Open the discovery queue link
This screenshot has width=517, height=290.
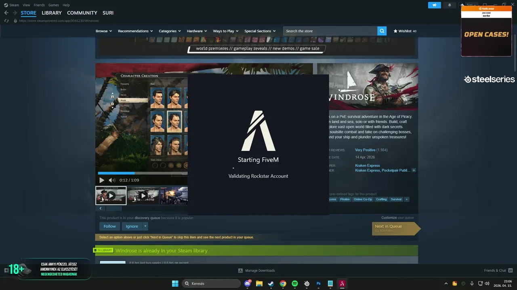[x=147, y=218]
